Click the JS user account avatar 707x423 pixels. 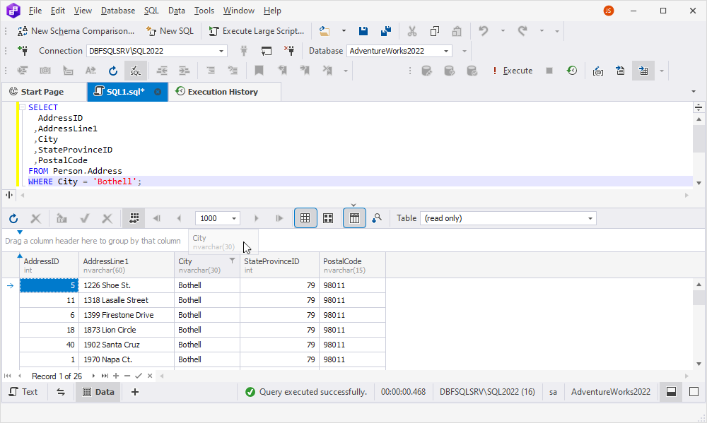point(609,11)
